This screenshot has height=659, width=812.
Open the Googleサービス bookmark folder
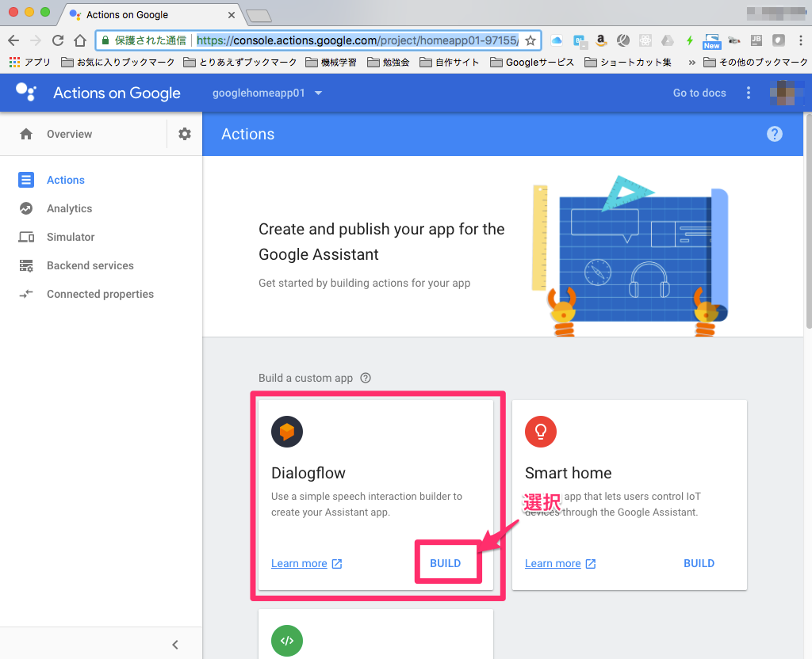click(x=532, y=63)
